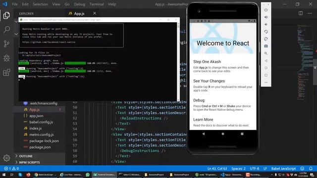Change language mode Babel JavaScript
Screen dimensions: 317x178
pyautogui.click(x=283, y=168)
